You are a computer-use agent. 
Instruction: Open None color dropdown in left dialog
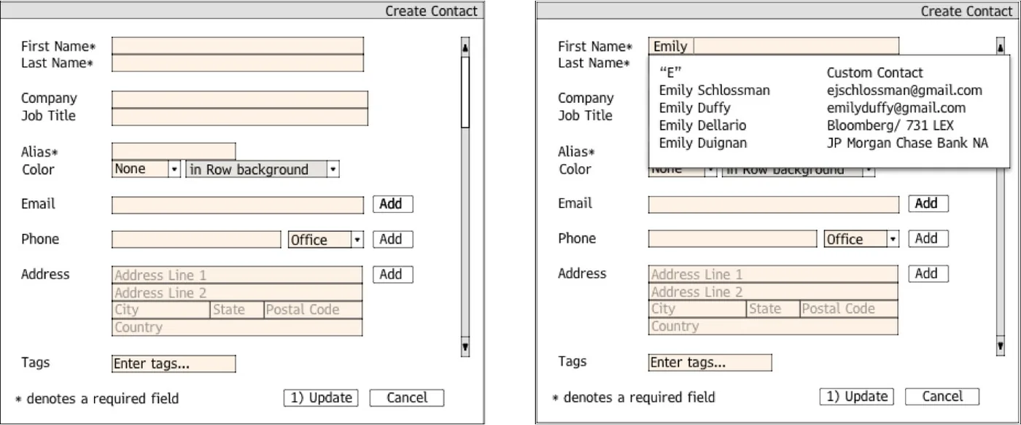tap(146, 169)
